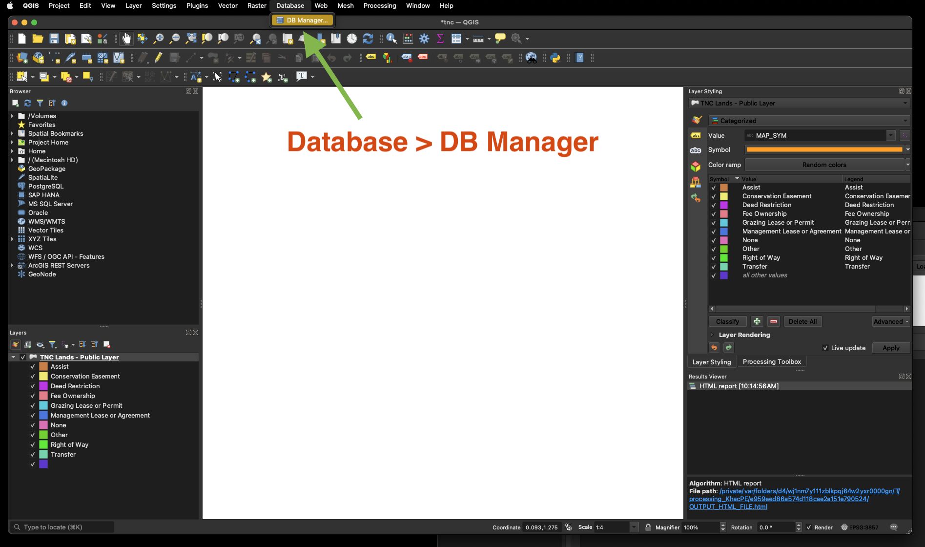Save the project with the floppy disk icon
925x547 pixels.
[x=54, y=39]
